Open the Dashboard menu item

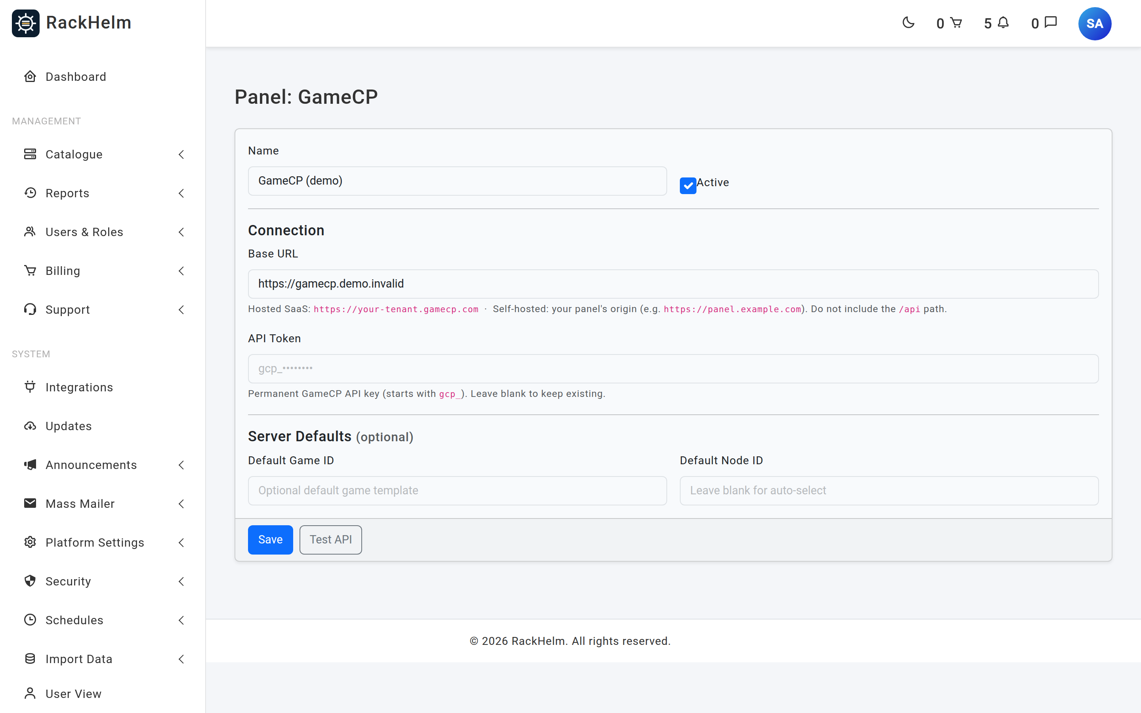click(x=102, y=76)
